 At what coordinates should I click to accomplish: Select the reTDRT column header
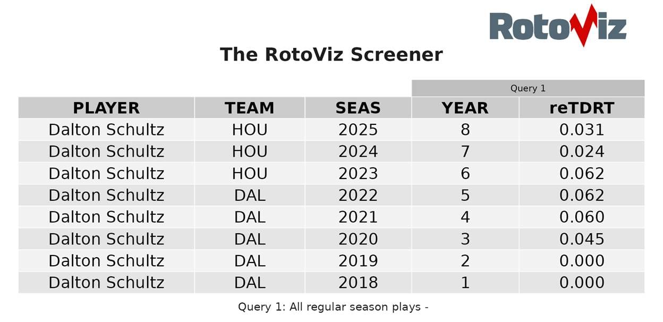pos(582,108)
